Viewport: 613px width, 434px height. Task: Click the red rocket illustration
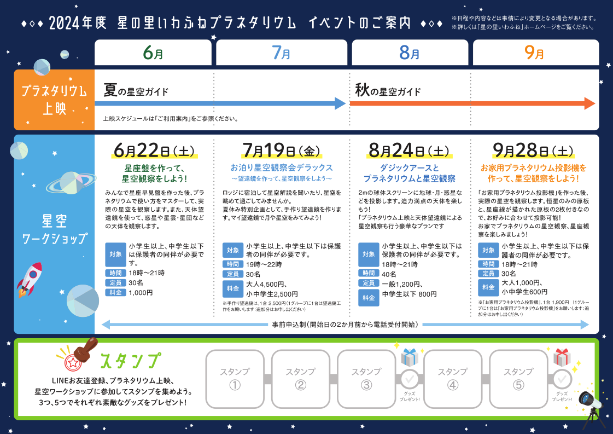[30, 279]
